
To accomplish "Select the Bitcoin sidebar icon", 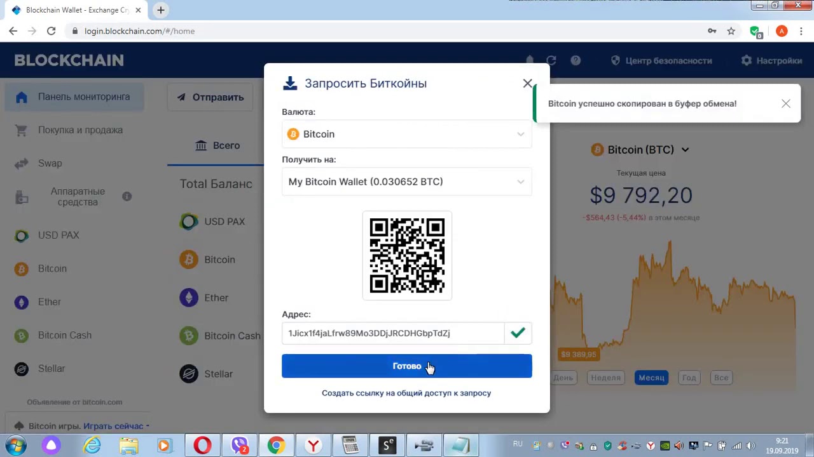I will [22, 268].
